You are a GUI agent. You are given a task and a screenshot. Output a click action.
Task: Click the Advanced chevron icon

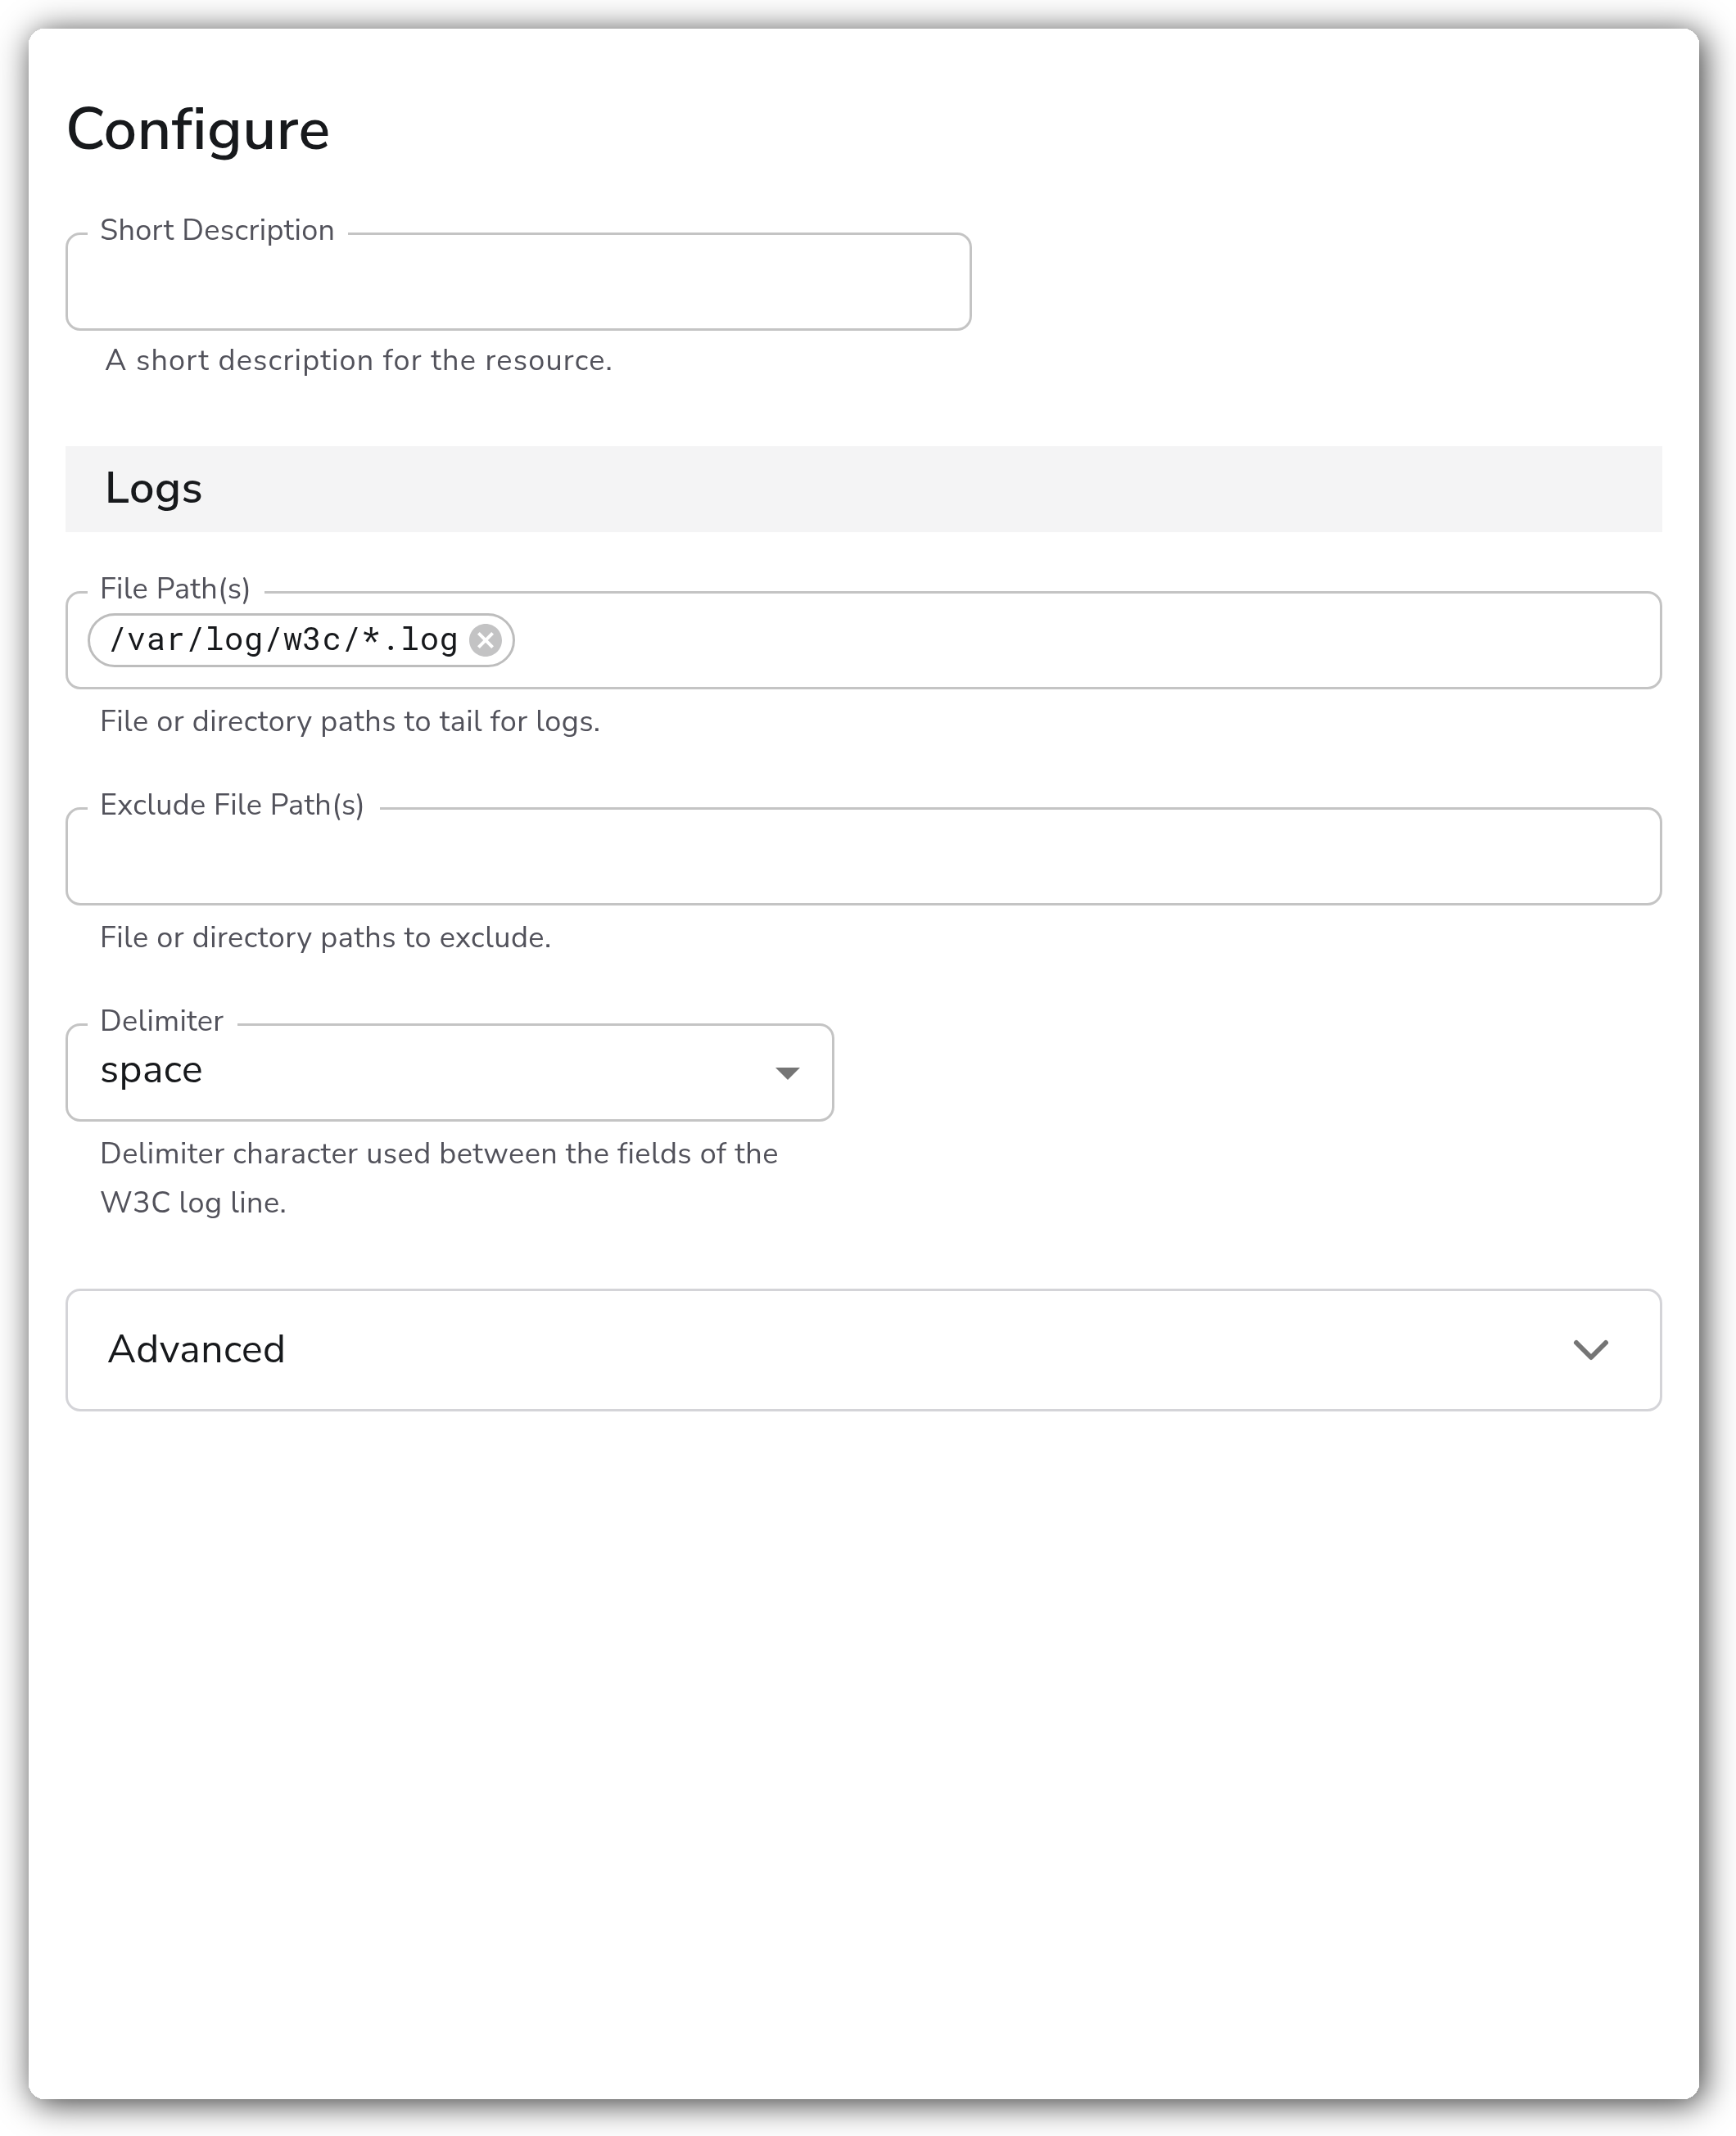pyautogui.click(x=1591, y=1350)
